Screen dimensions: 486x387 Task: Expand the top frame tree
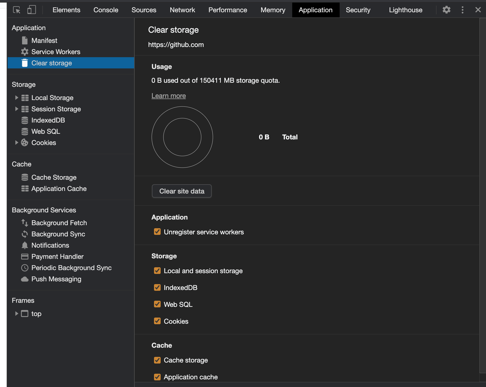17,313
